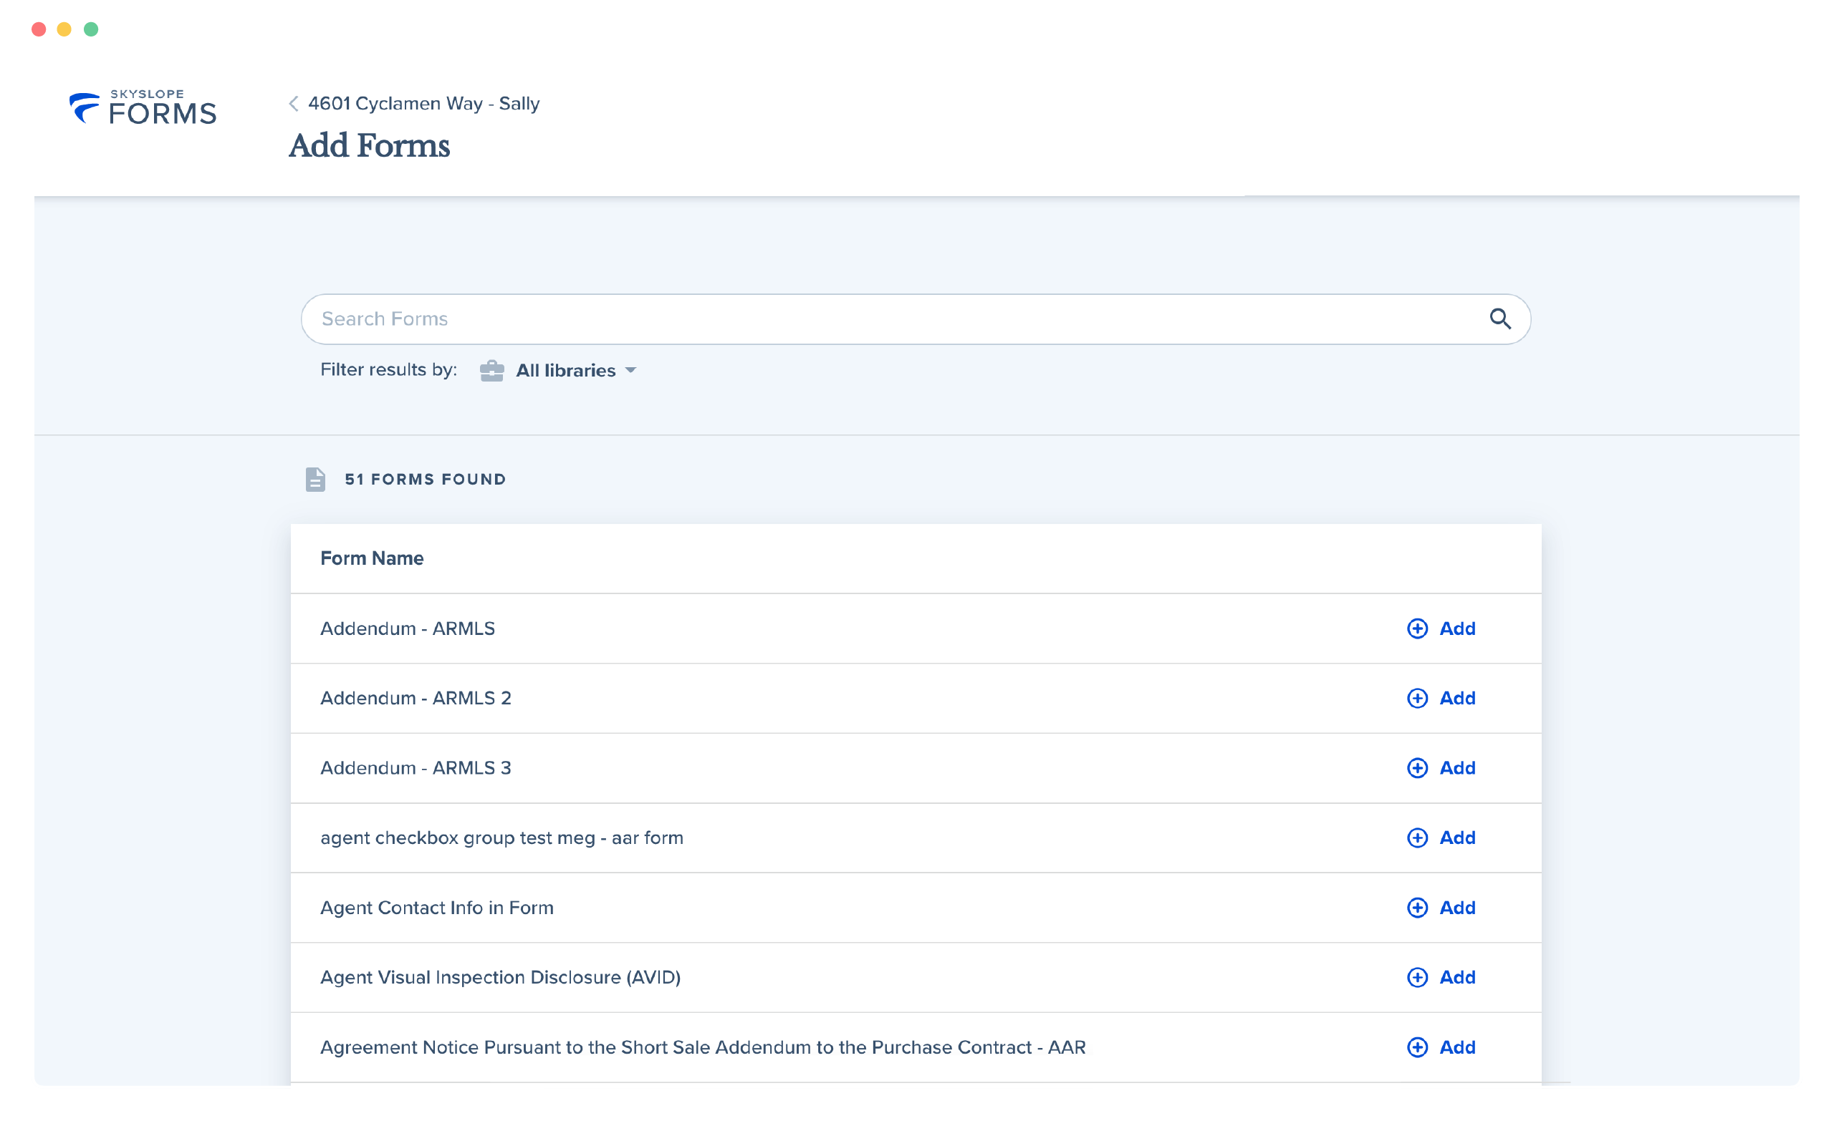Click the document icon beside 51 Forms Found

tap(316, 480)
